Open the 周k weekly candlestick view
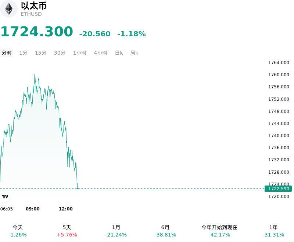294x242 pixels. tap(134, 53)
